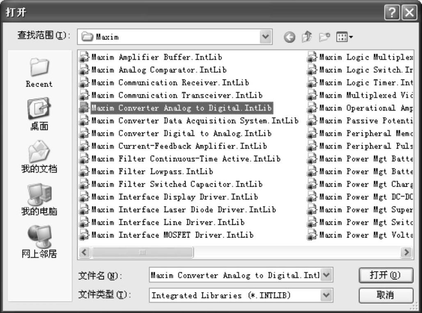Click the Maxim Interface Line Driver library icon
Image resolution: width=422 pixels, height=313 pixels.
[84, 222]
